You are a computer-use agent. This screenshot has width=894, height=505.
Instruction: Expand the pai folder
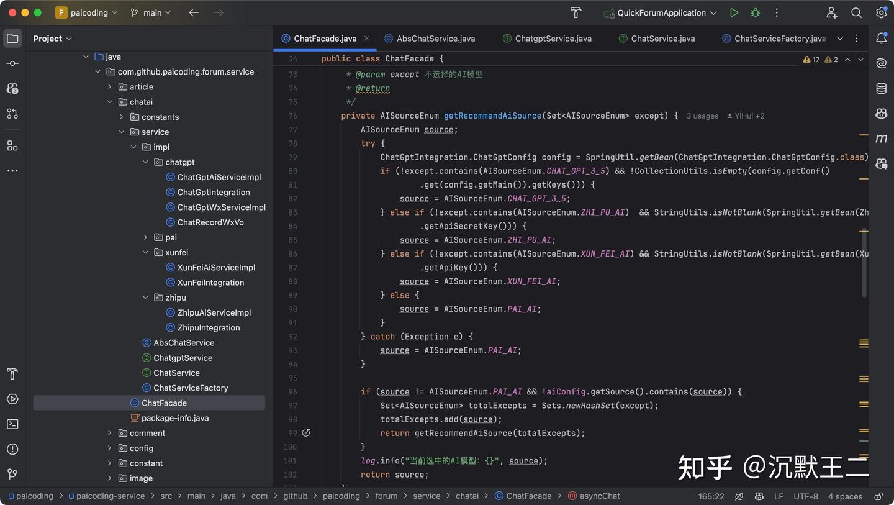coord(145,237)
